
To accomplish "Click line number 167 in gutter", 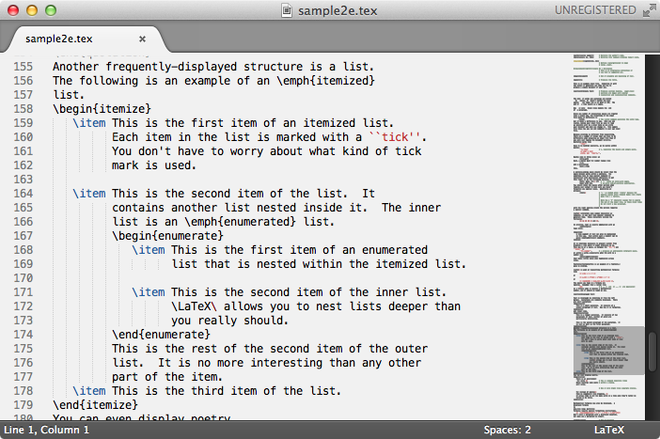I will pos(24,236).
